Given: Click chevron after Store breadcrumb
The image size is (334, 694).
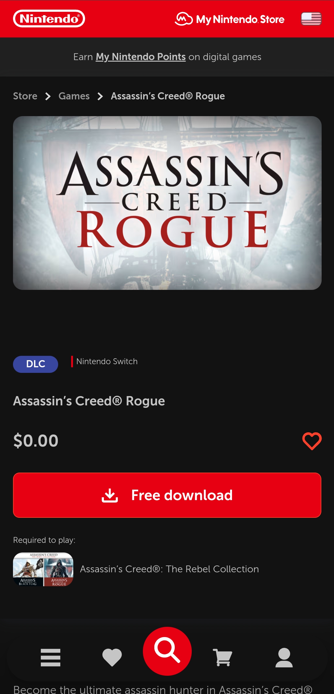Looking at the screenshot, I should click(x=48, y=96).
